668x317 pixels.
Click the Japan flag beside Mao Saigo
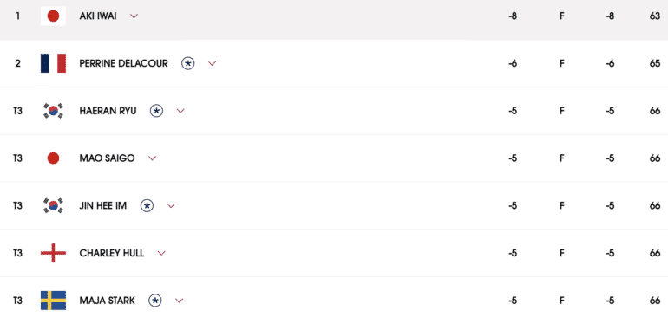point(53,158)
